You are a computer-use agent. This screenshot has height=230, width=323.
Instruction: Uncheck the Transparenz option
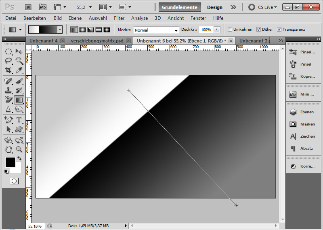click(x=279, y=30)
